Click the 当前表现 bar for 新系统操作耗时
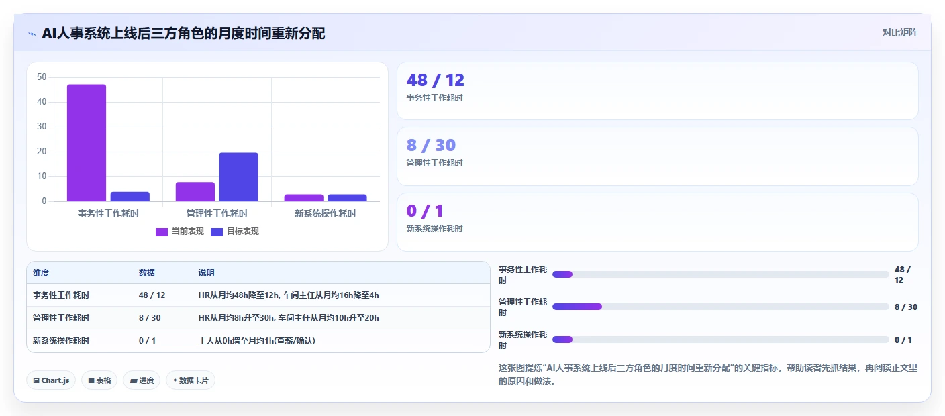 (x=303, y=198)
